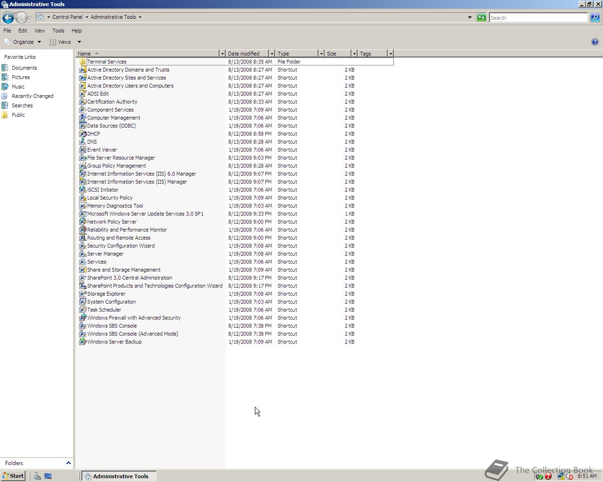Image resolution: width=603 pixels, height=482 pixels.
Task: Select Routing and Remote Access entry
Action: click(119, 238)
